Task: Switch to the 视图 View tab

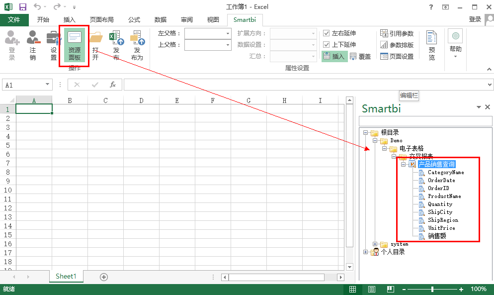Action: pos(213,19)
